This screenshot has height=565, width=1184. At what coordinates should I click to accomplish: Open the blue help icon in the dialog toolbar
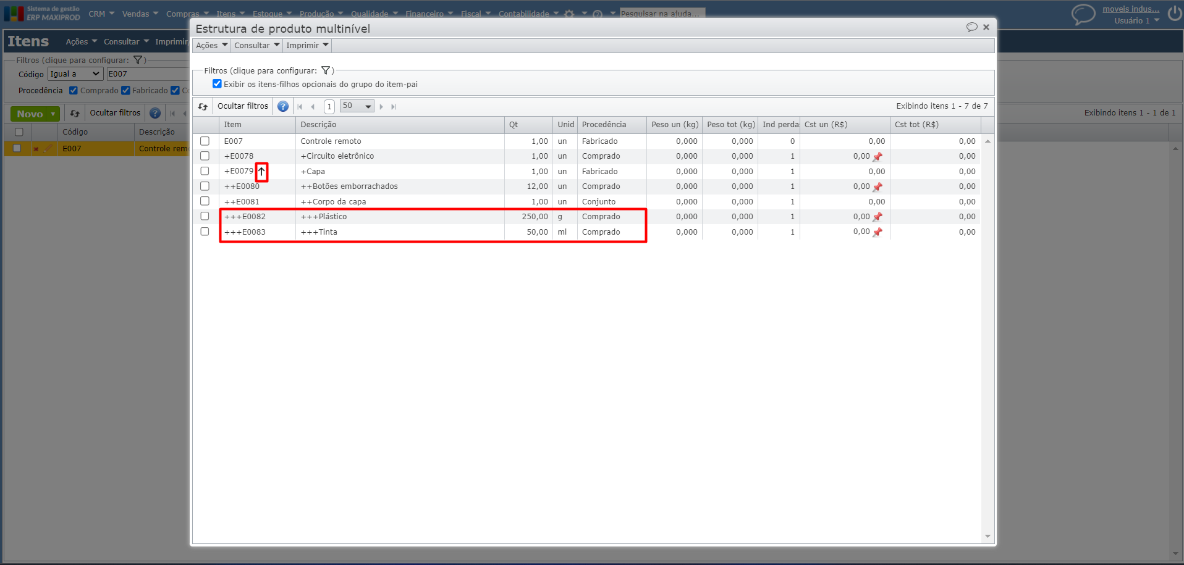coord(283,106)
